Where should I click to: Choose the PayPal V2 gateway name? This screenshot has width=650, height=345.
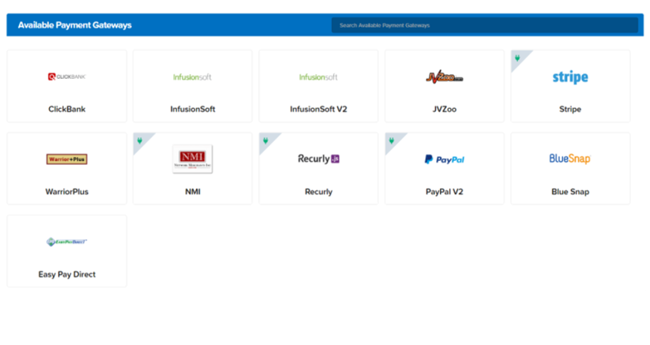pyautogui.click(x=445, y=191)
